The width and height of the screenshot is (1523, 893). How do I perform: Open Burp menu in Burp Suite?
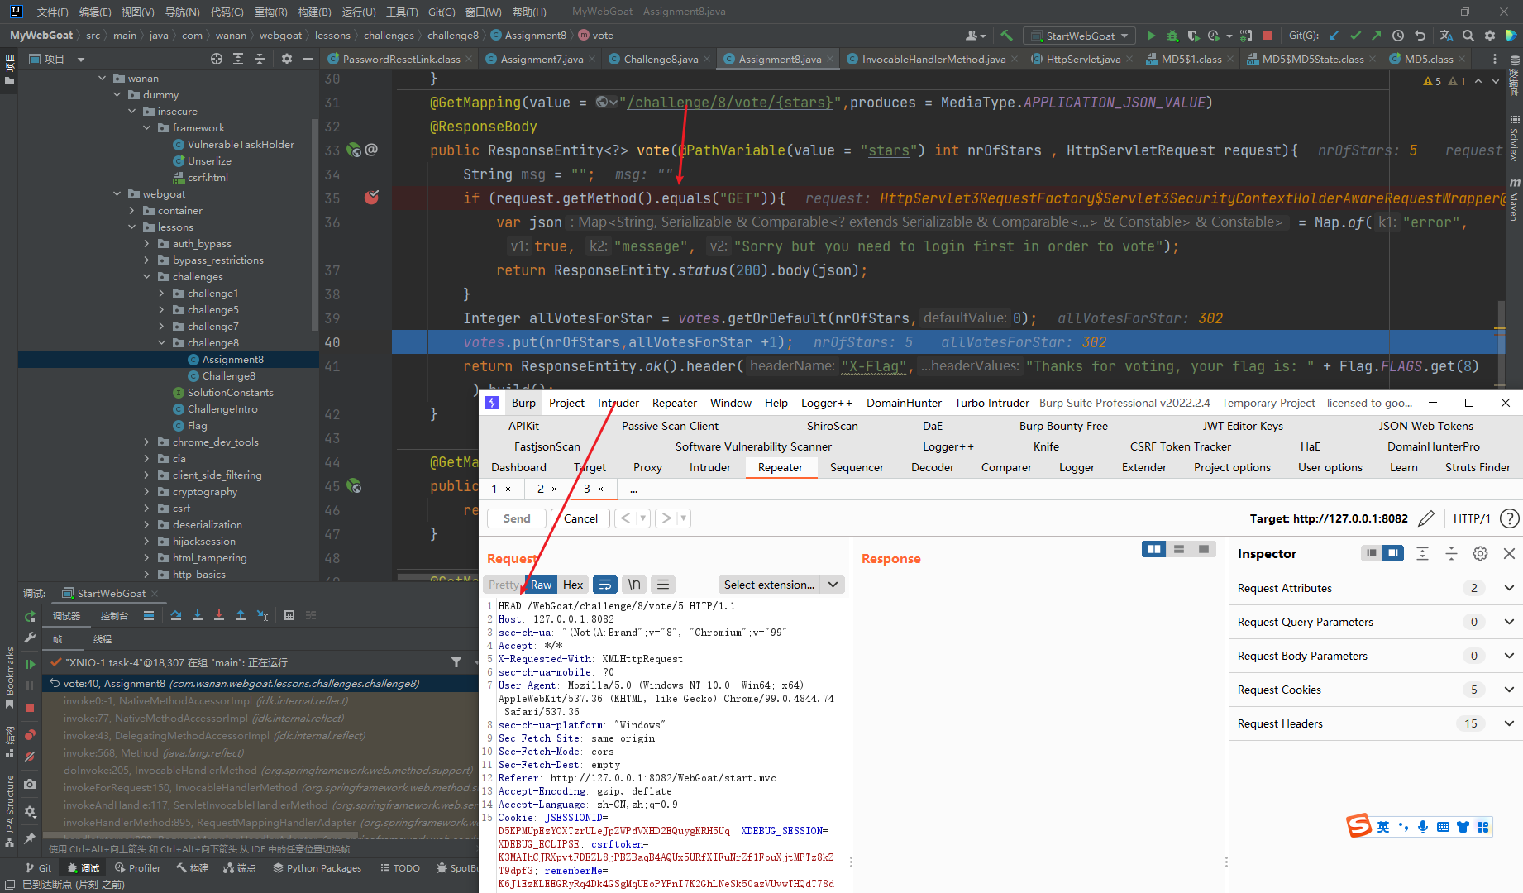(523, 403)
